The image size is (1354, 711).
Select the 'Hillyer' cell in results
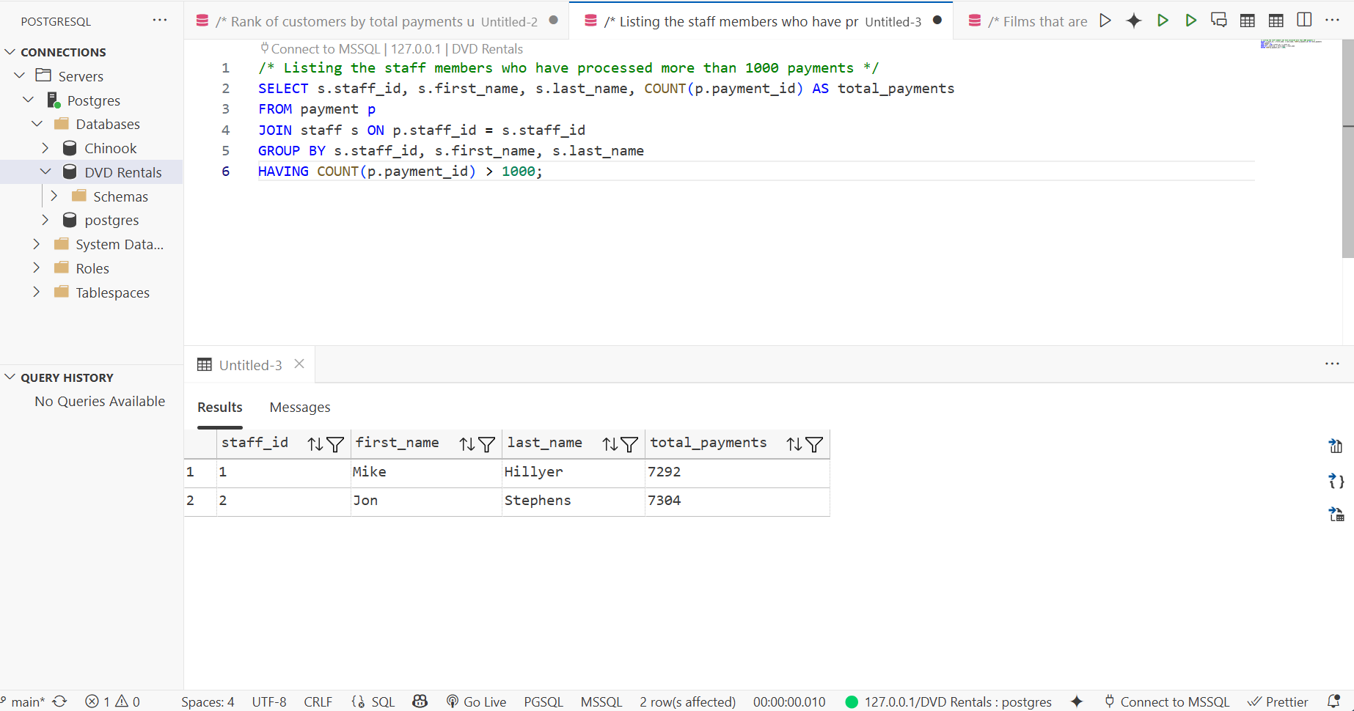coord(574,472)
